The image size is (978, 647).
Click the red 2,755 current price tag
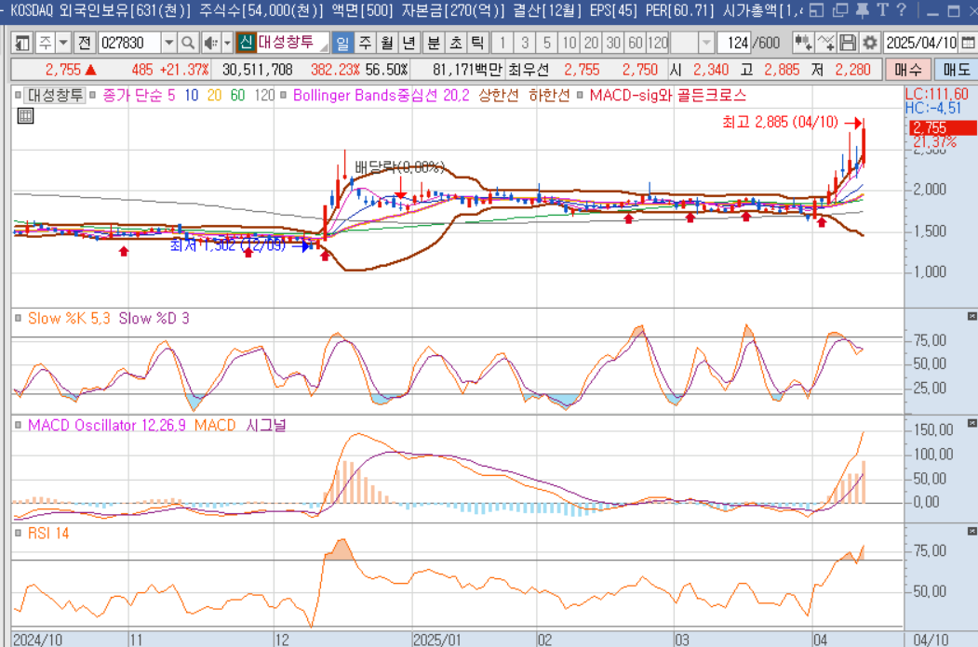coord(942,128)
